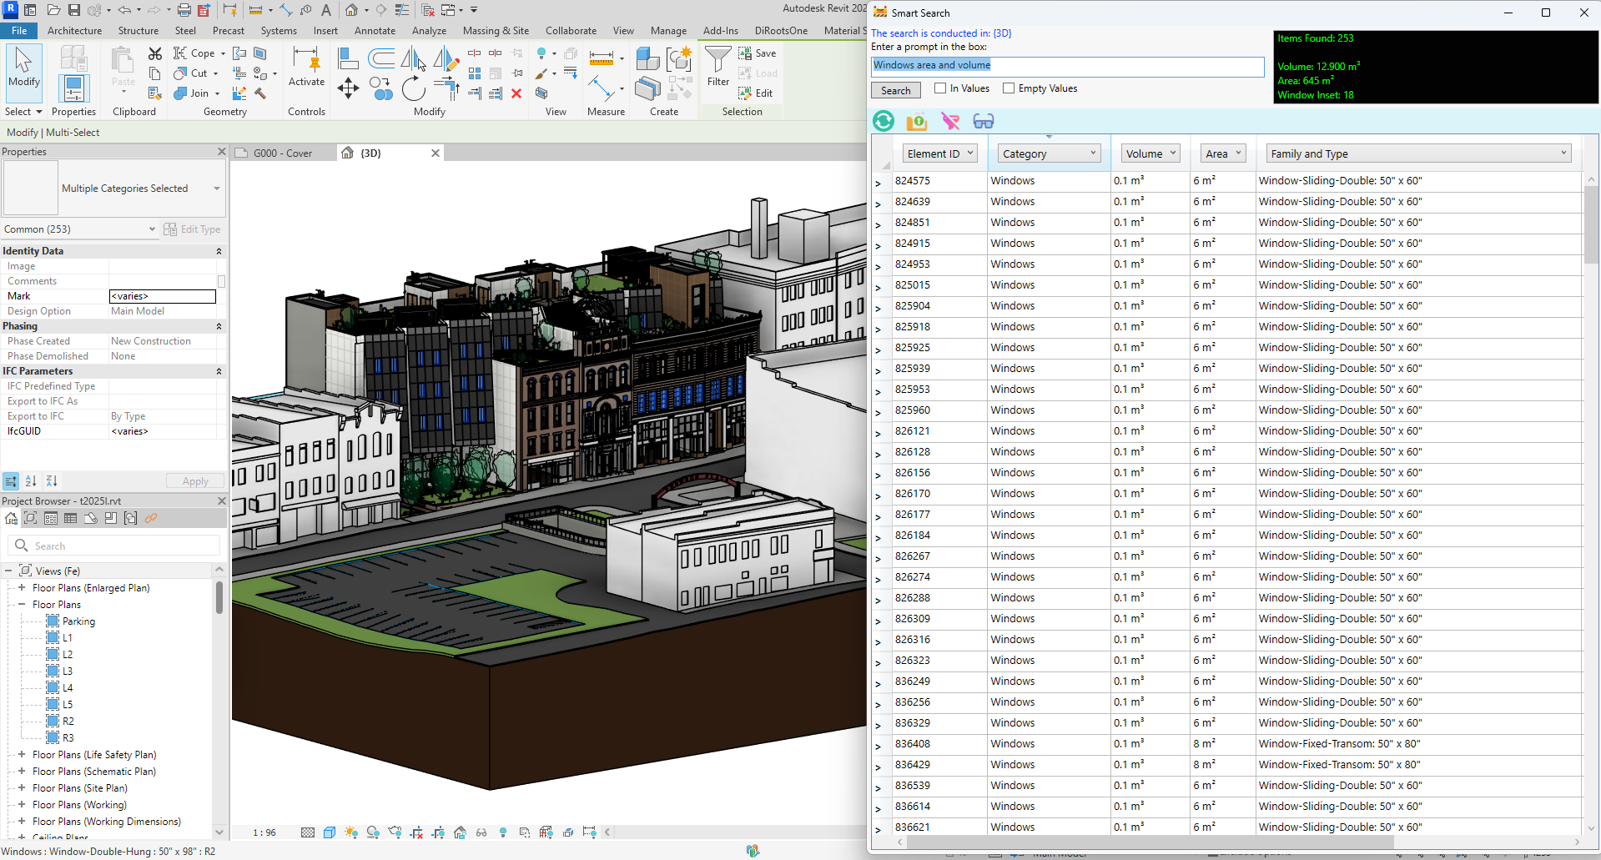Image resolution: width=1601 pixels, height=860 pixels.
Task: Open the Filter selection tool
Action: 717,67
